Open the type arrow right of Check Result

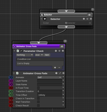coord(63,105)
